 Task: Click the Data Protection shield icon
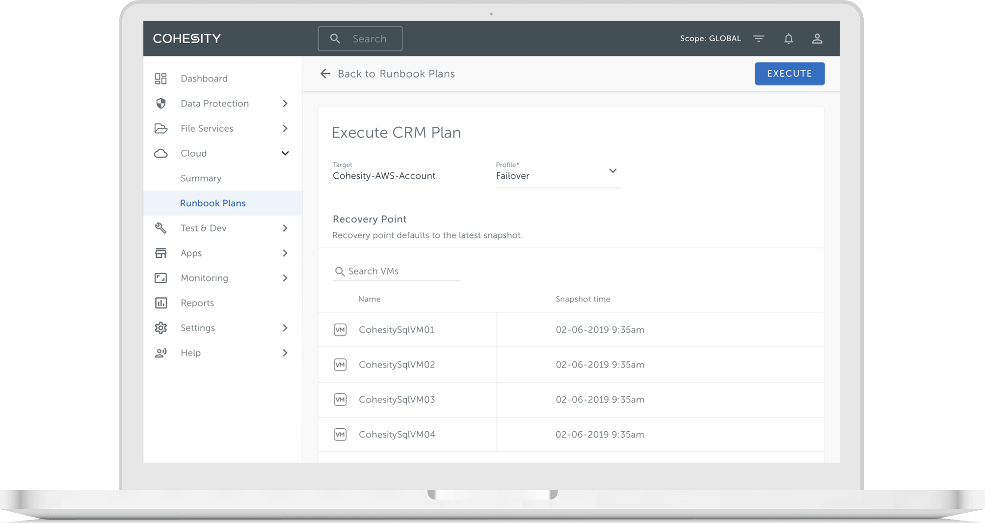(x=160, y=103)
